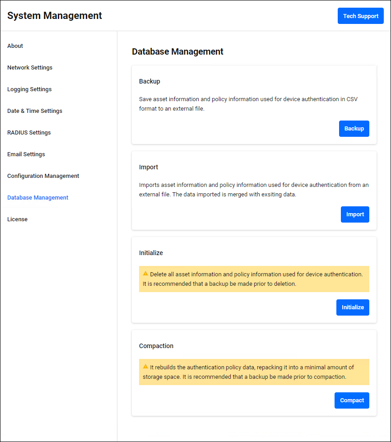
Task: Click the warning icon in the Initialize section
Action: click(x=145, y=274)
